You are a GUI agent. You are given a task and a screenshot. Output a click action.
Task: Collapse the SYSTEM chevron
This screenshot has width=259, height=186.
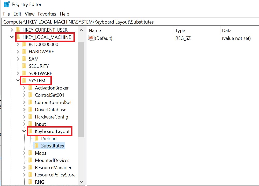(18, 80)
